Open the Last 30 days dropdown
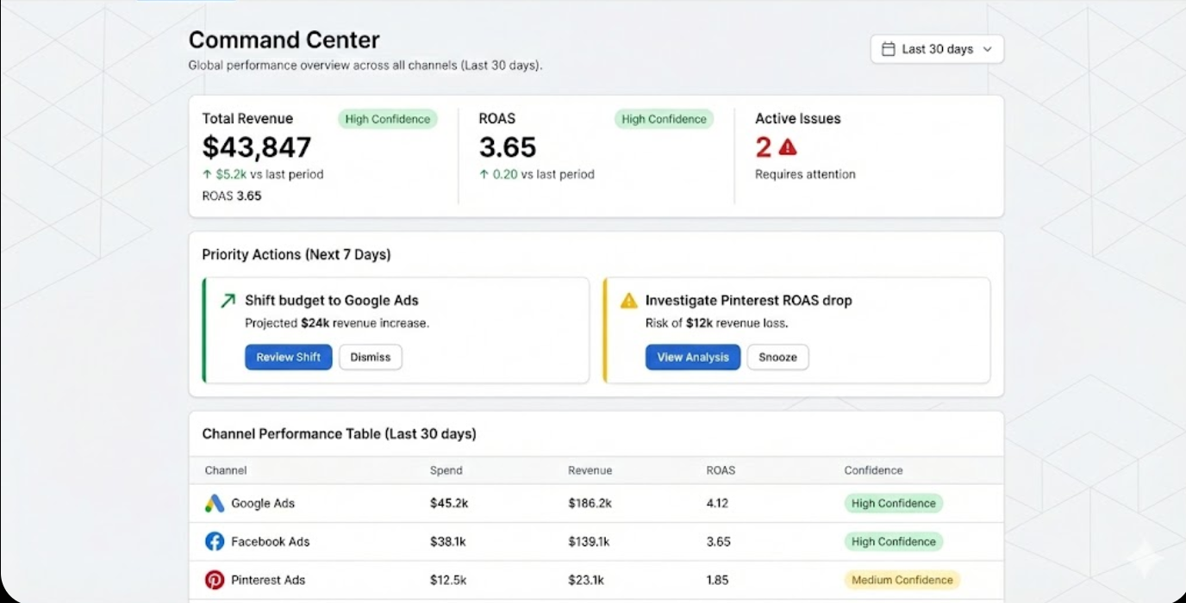1186x603 pixels. click(937, 49)
